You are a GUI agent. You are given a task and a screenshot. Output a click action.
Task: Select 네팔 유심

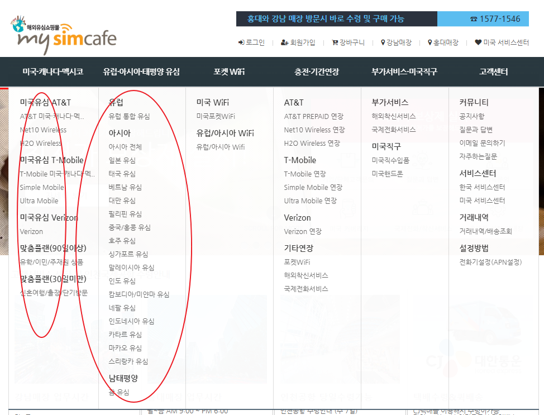tap(122, 308)
